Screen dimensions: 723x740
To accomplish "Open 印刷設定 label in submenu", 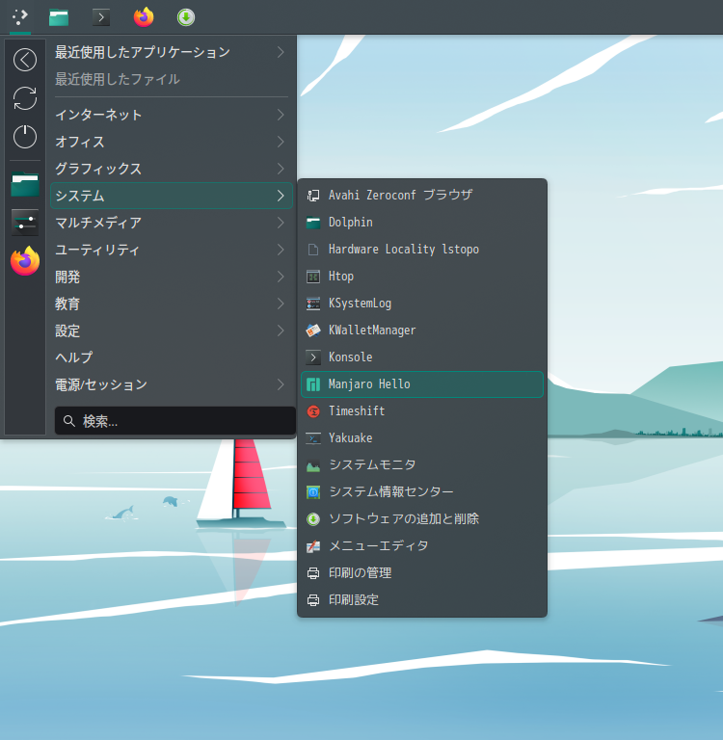I will pos(354,600).
